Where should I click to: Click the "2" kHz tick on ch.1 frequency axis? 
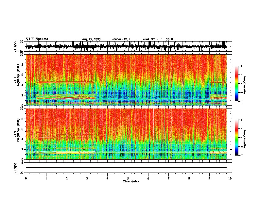23,95
